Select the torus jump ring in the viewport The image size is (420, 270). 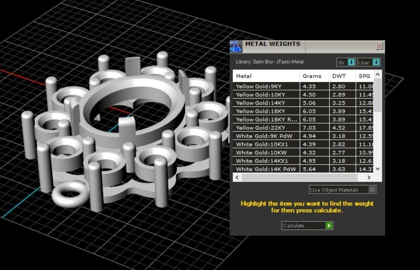[x=70, y=194]
